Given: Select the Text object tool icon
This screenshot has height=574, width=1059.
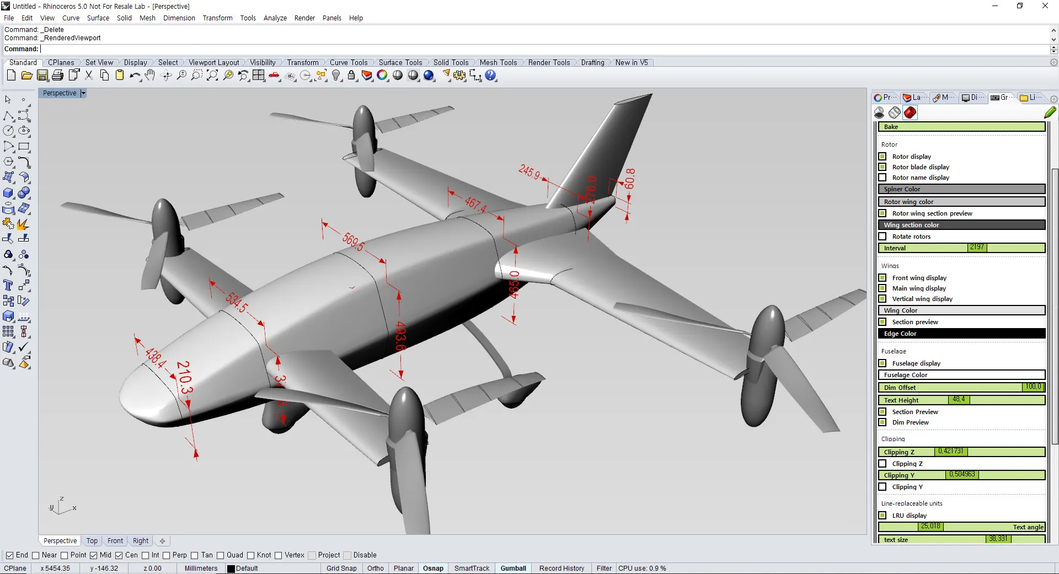Looking at the screenshot, I should coord(8,285).
